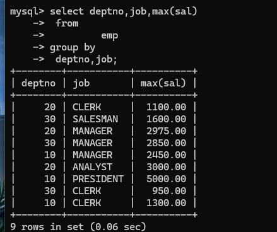277x232 pixels.
Task: Click the first row CLERK cell
Action: pos(86,107)
